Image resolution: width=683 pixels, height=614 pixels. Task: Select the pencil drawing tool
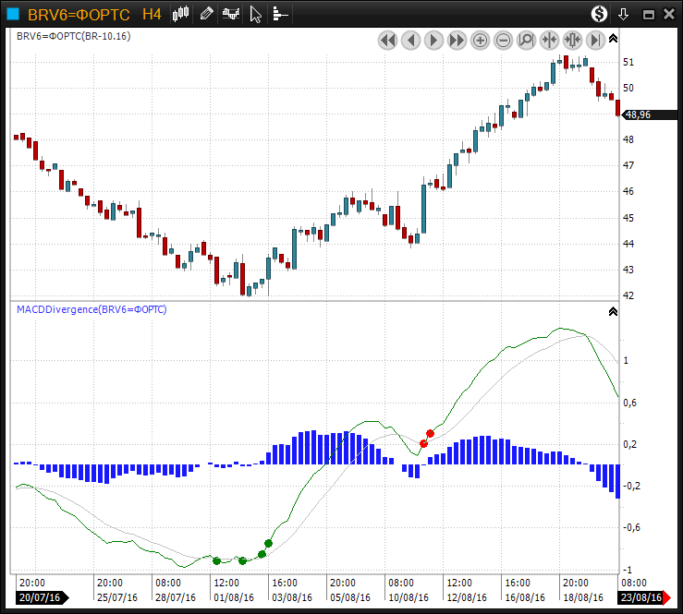point(206,14)
